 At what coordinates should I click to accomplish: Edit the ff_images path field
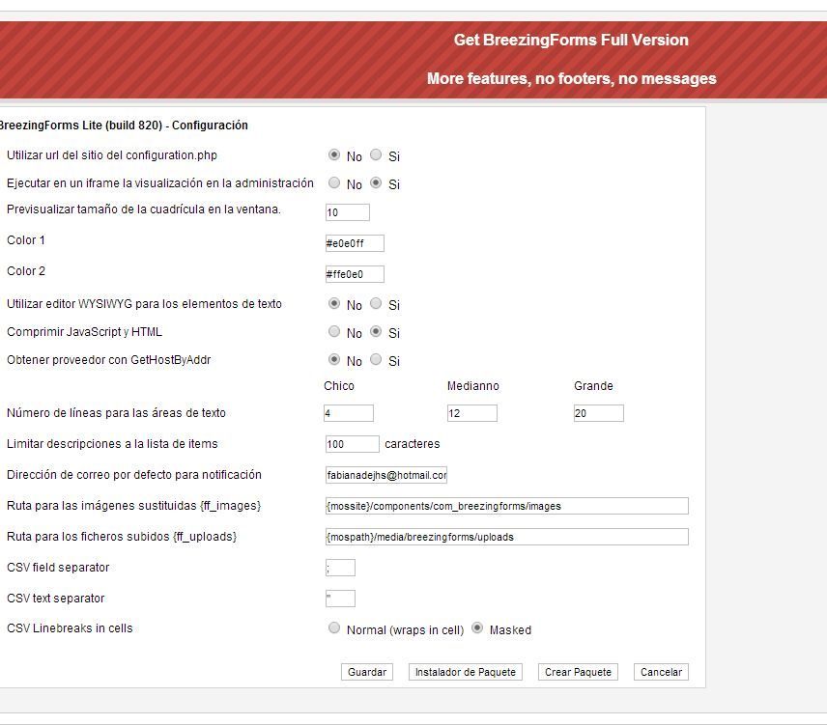click(507, 506)
